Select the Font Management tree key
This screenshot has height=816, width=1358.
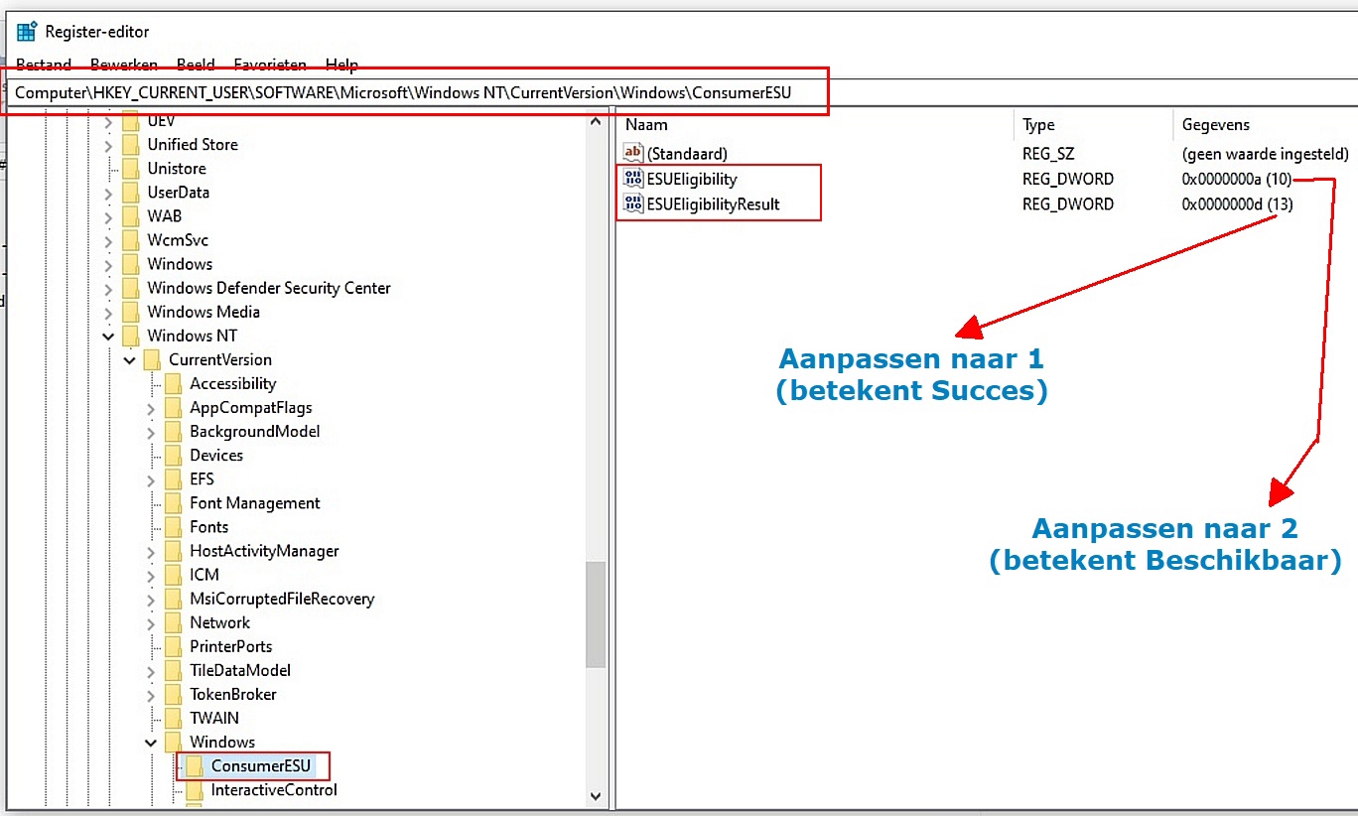tap(255, 503)
